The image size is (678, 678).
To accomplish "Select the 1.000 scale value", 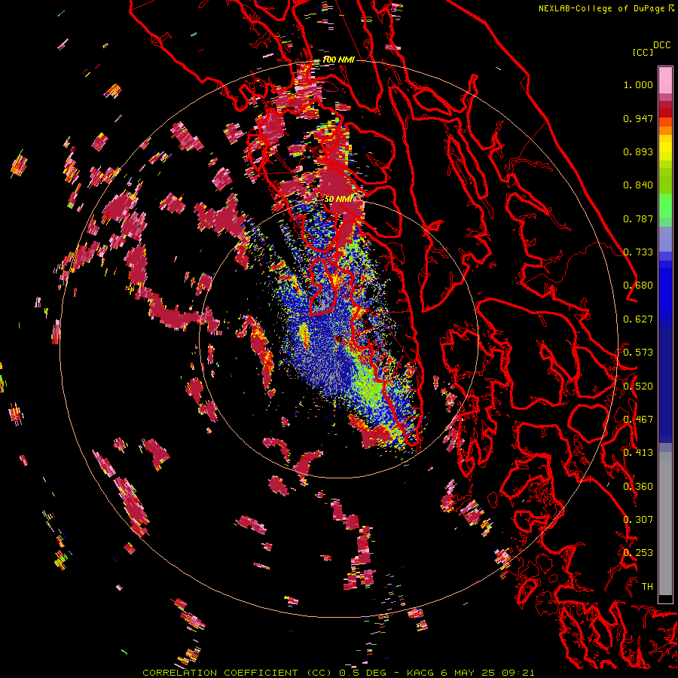I will tap(638, 84).
